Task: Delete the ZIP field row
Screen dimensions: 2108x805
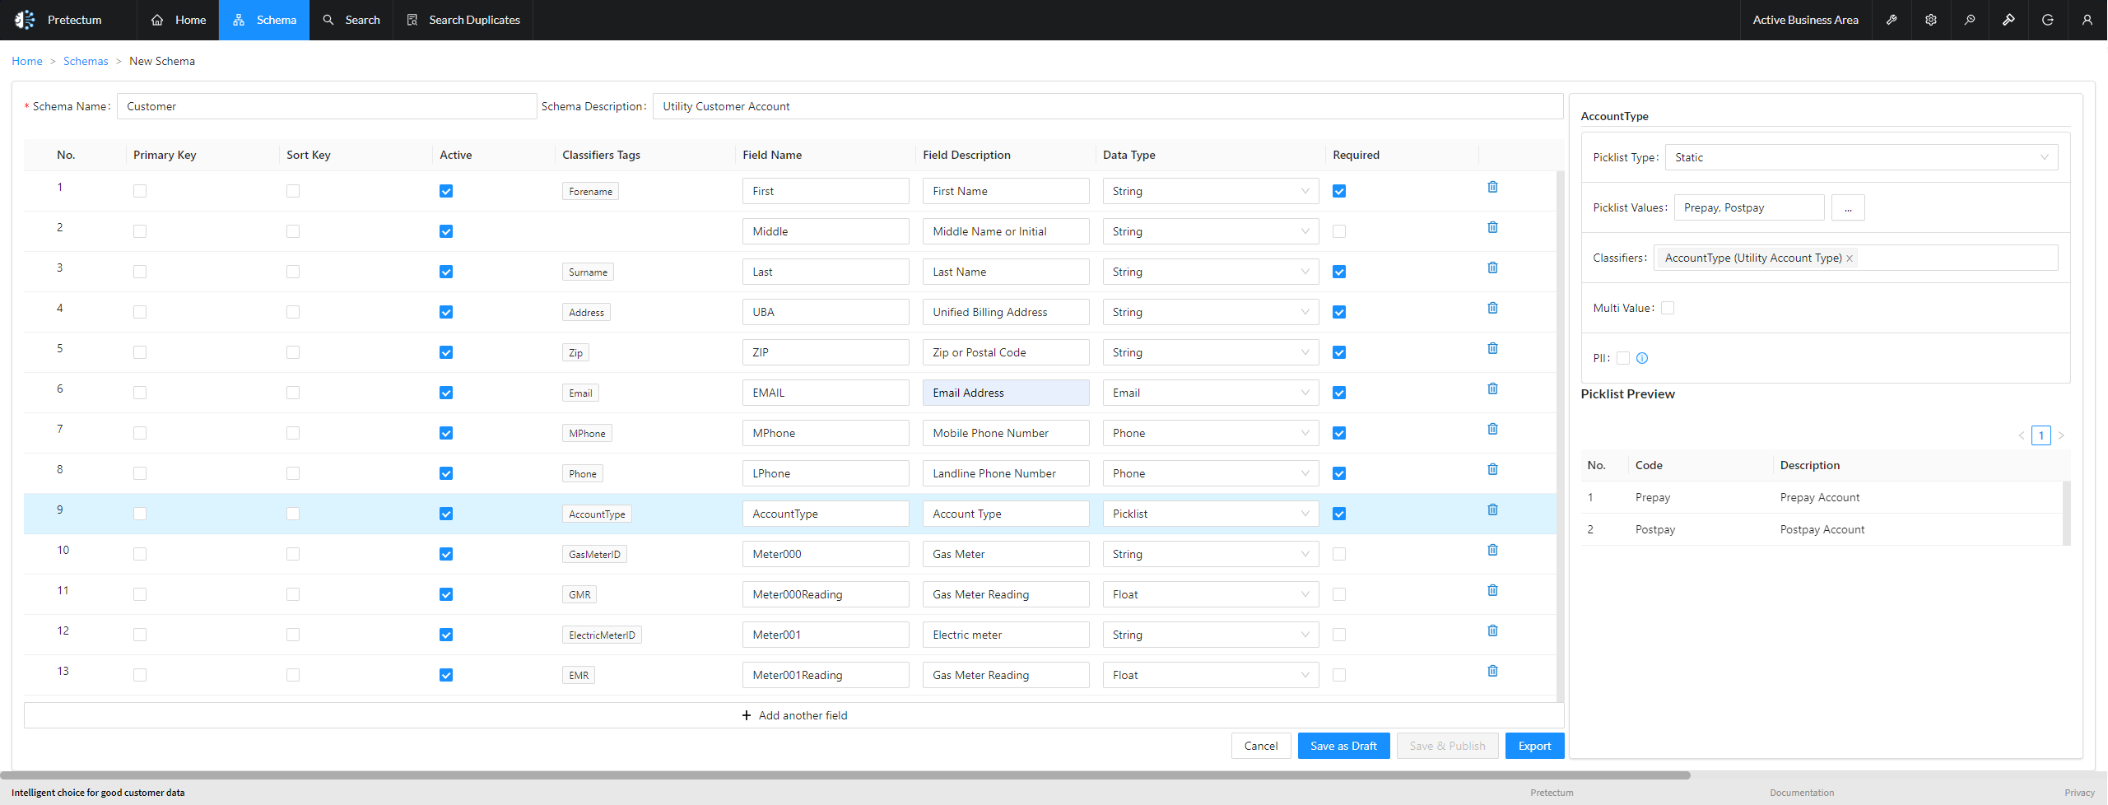Action: coord(1492,348)
